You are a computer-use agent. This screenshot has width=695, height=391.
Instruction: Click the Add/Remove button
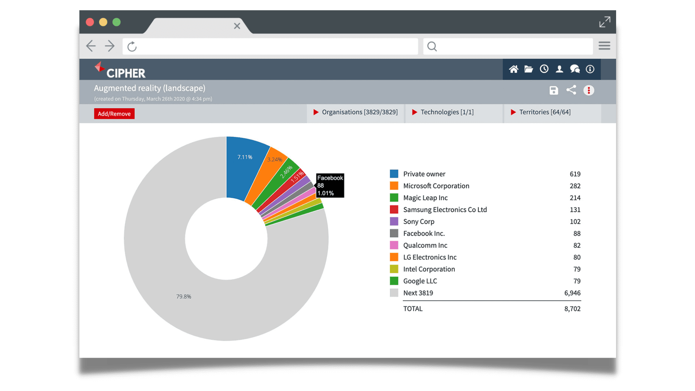(x=114, y=114)
